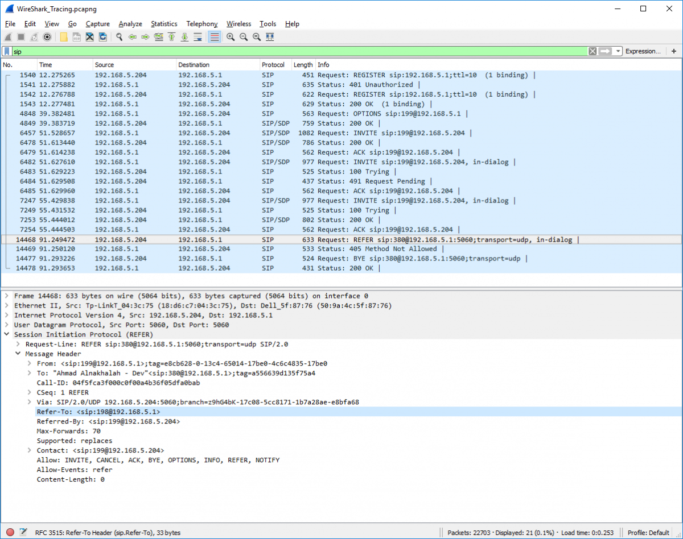Screen dimensions: 683x539
Task: Expand the Request-Line REFER row
Action: (18, 345)
